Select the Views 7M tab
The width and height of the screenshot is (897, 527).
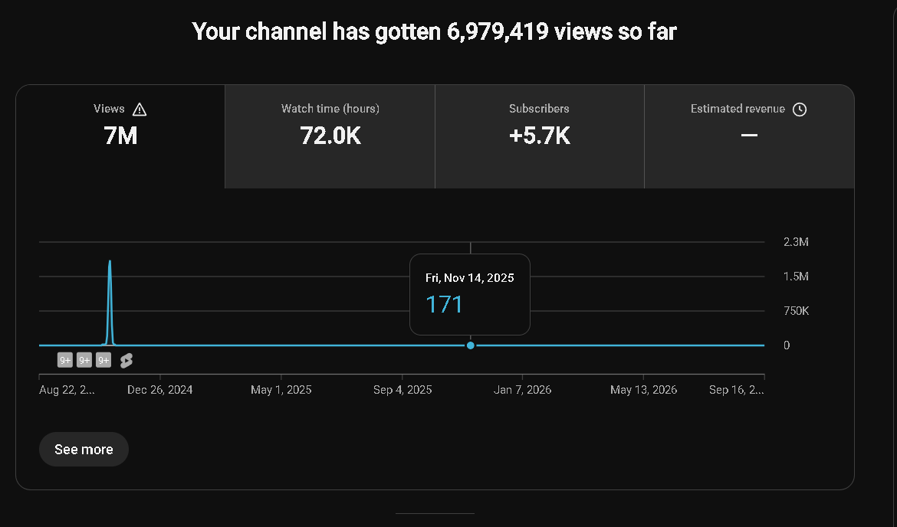[x=120, y=136]
